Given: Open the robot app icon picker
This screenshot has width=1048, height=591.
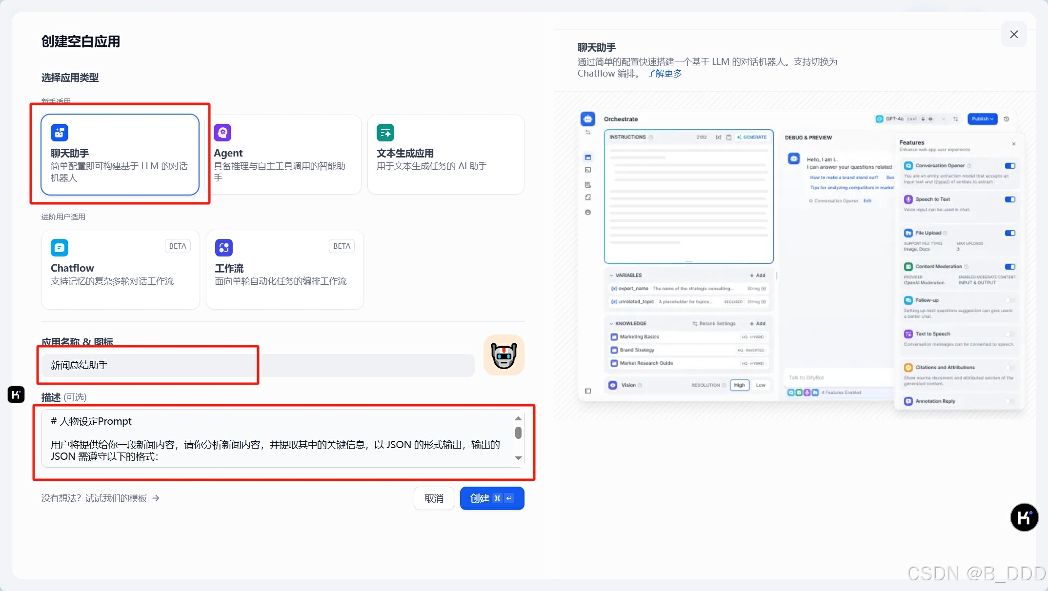Looking at the screenshot, I should pyautogui.click(x=504, y=355).
